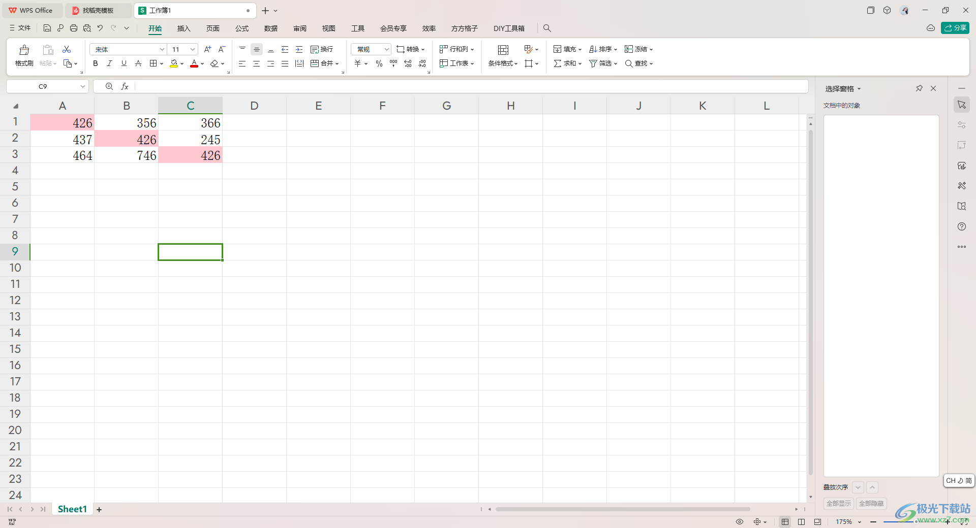Click the Print icon in quick toolbar

tap(74, 28)
